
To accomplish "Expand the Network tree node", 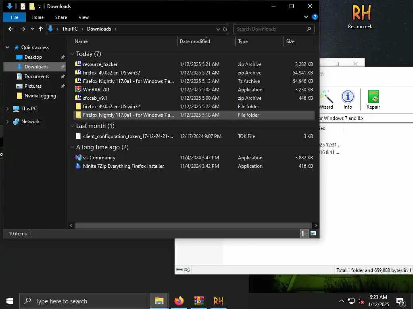I will point(7,122).
